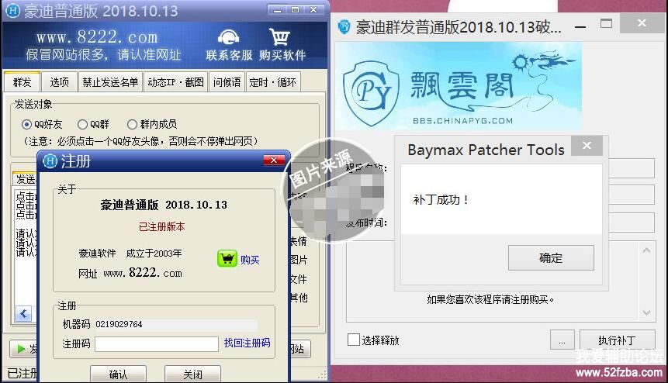Viewport: 668px width, 383px height.
Task: Click 确定 in the Baymax Patcher Tools dialog
Action: [551, 257]
